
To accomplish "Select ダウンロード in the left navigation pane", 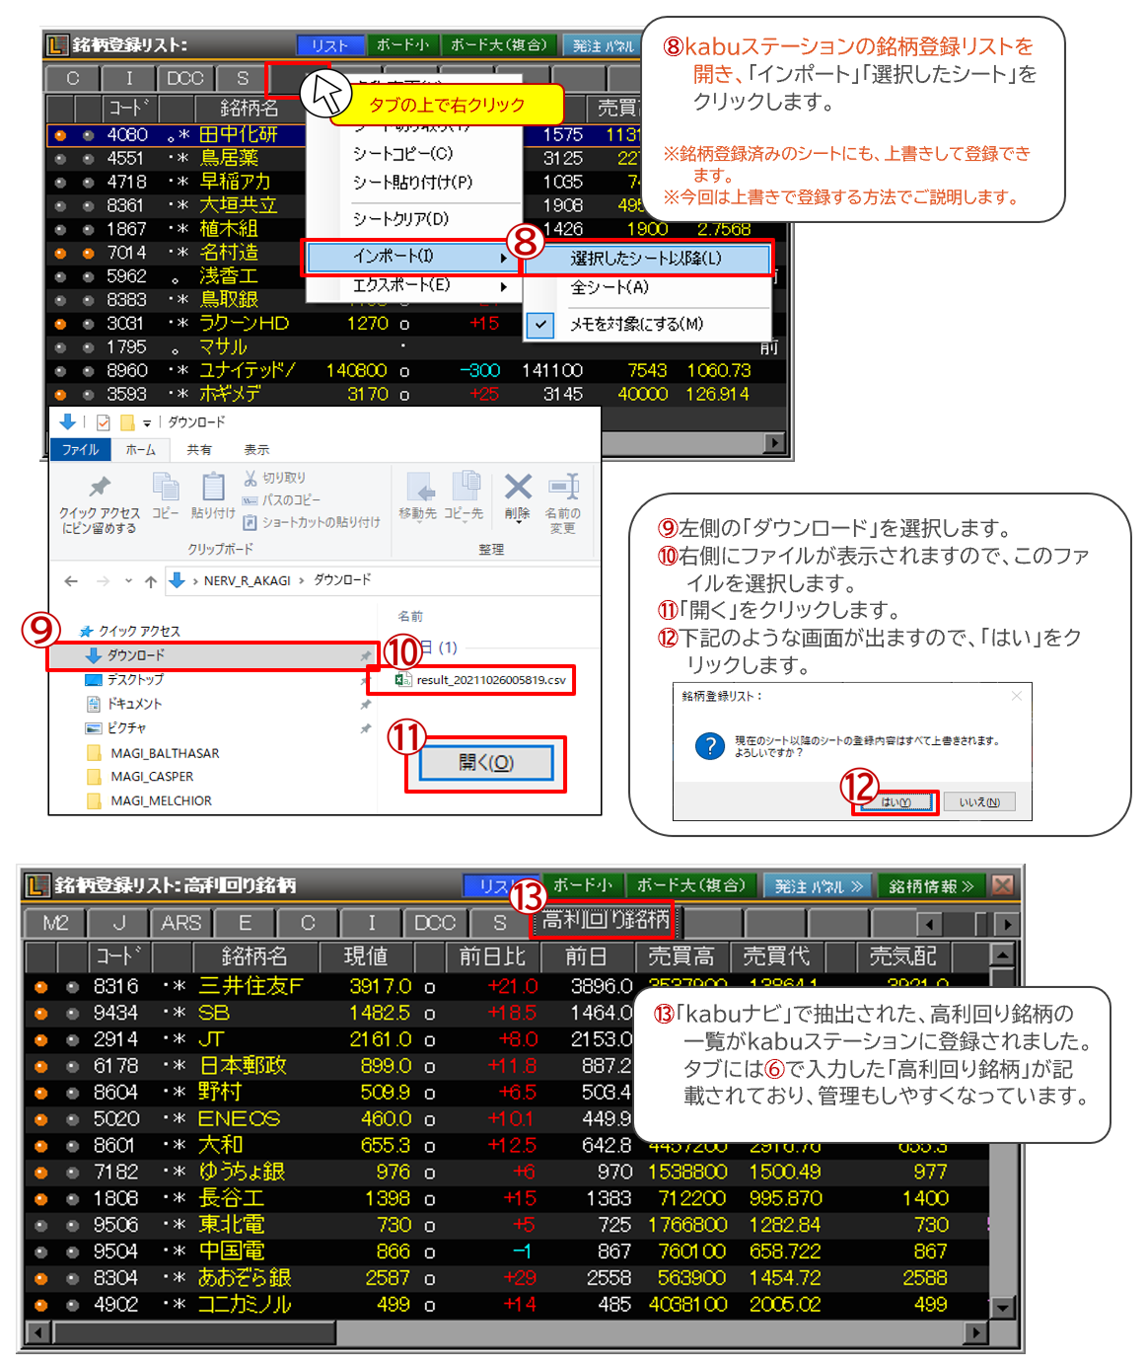I will pyautogui.click(x=135, y=656).
